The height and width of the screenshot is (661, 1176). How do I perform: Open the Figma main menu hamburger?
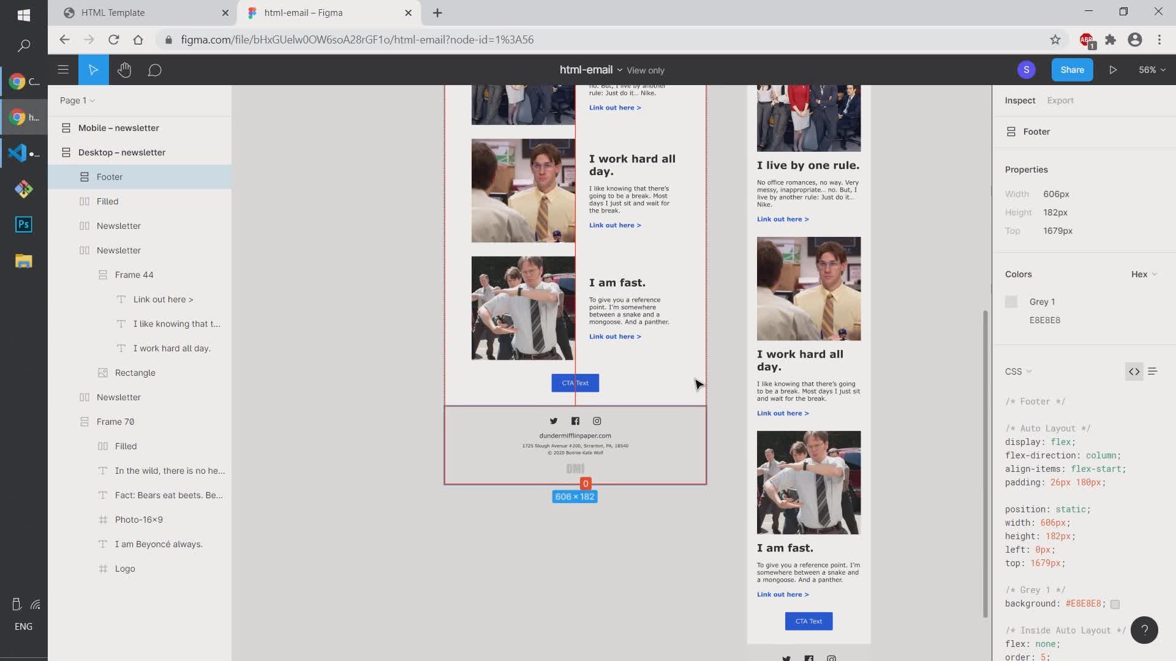63,70
